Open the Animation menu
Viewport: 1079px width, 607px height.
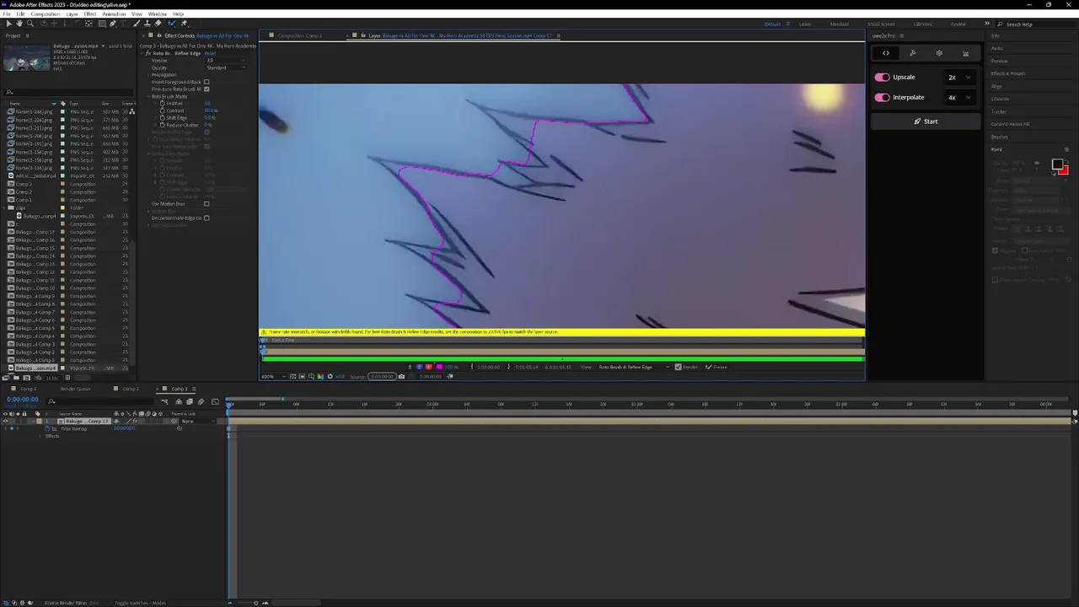pos(114,14)
